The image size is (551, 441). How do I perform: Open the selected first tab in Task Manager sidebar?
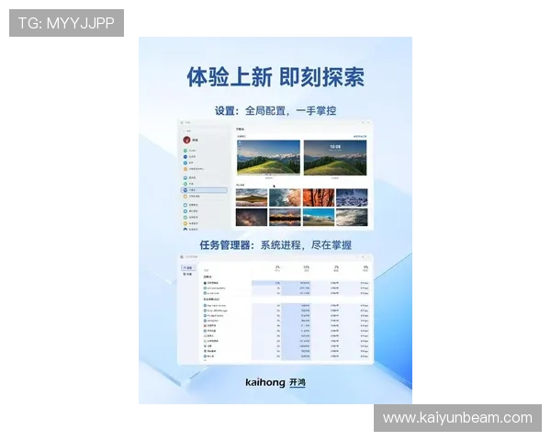tap(187, 268)
